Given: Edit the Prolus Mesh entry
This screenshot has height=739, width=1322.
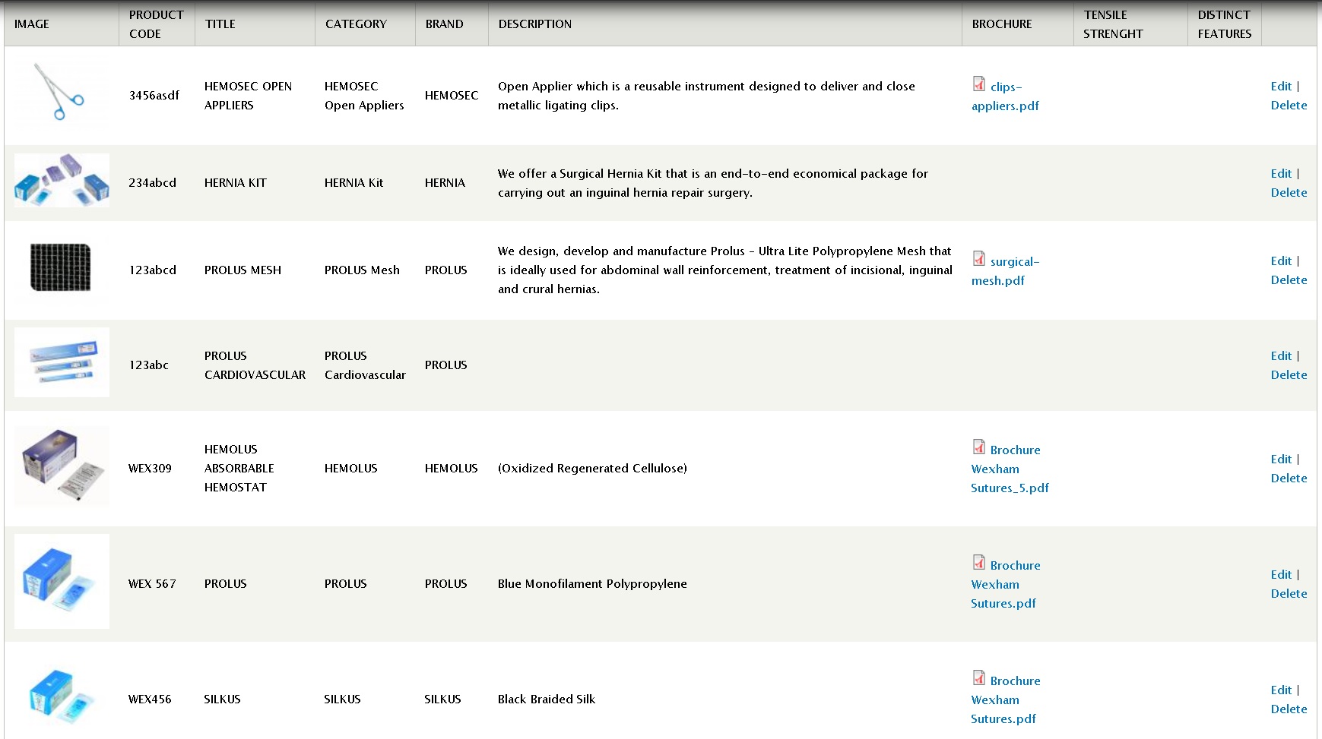Looking at the screenshot, I should pyautogui.click(x=1281, y=261).
